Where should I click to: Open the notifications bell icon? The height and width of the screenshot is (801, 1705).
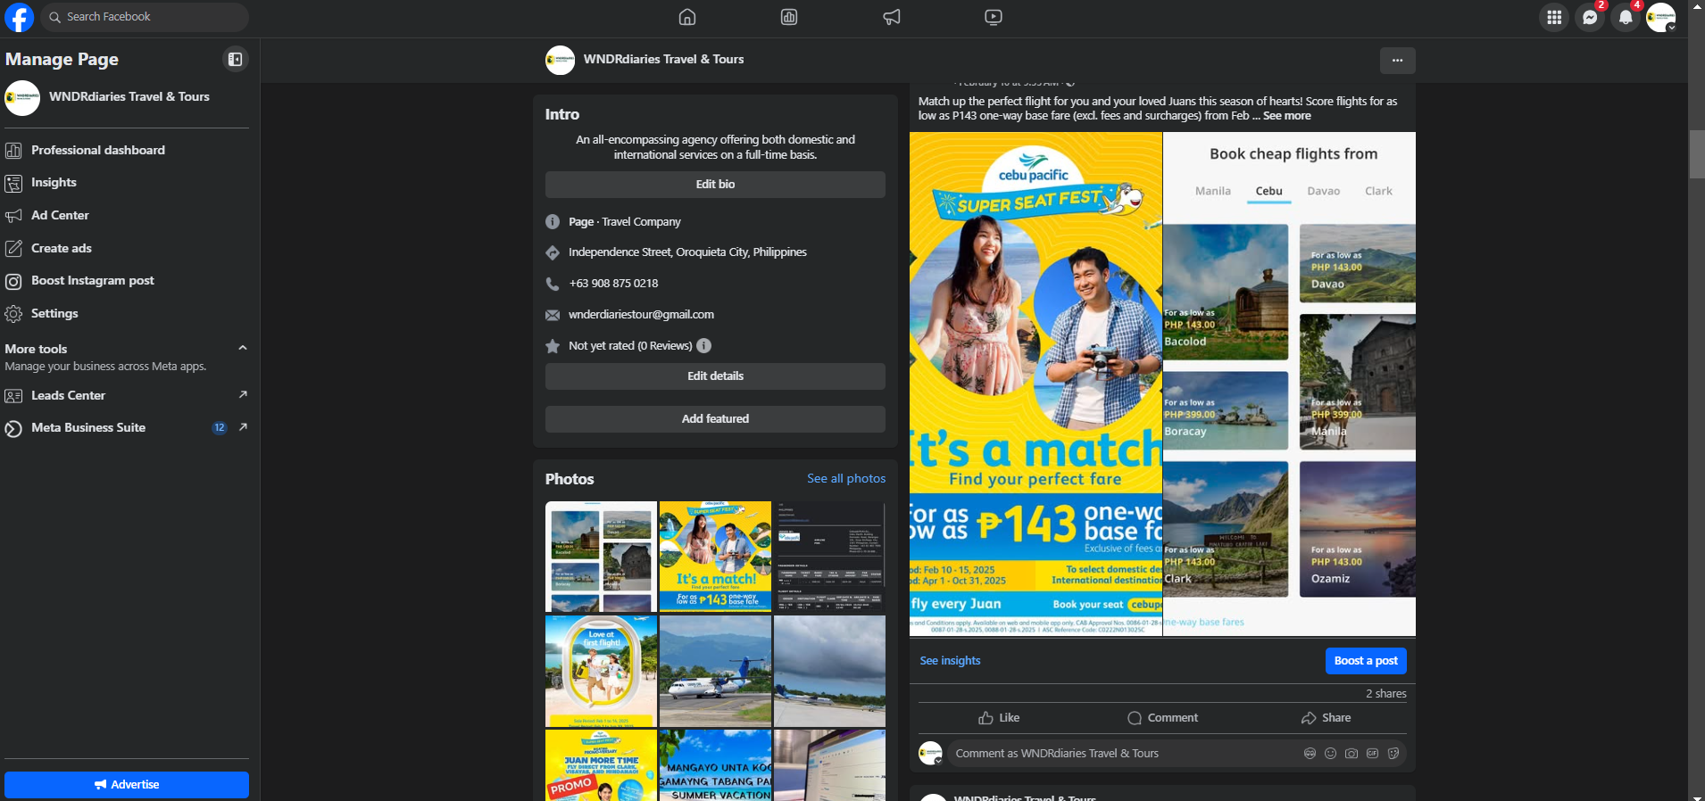point(1626,17)
